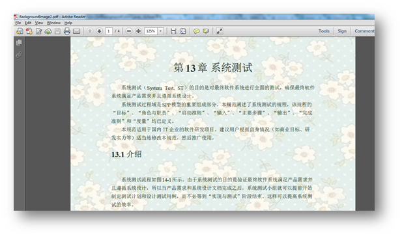The image size is (402, 238).
Task: Click the Create PDF online icon
Action: tap(29, 31)
